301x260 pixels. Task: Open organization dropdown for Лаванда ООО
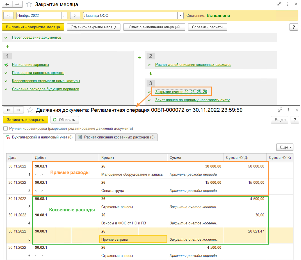point(180,15)
